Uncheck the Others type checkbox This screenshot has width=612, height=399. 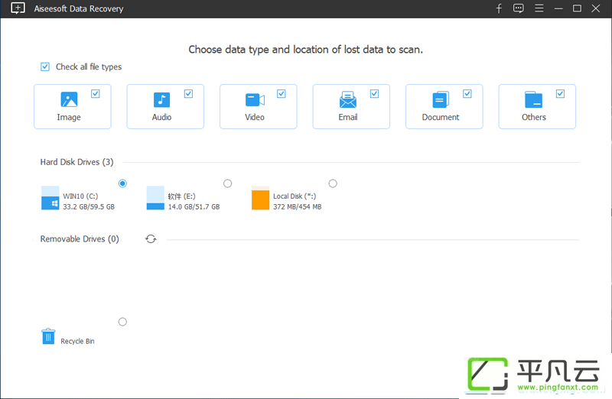(x=560, y=93)
